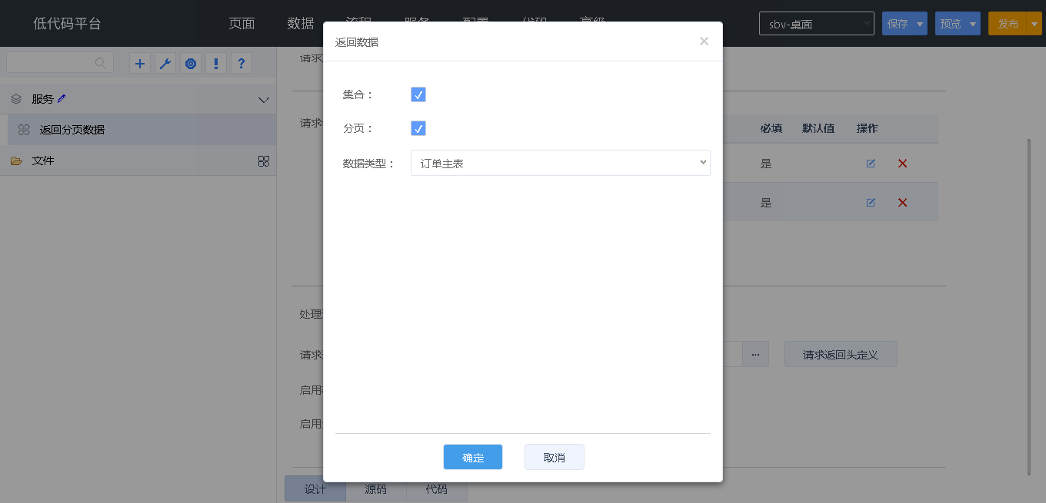Viewport: 1046px width, 503px height.
Task: Open the 页面 menu in top navigation
Action: pyautogui.click(x=242, y=23)
